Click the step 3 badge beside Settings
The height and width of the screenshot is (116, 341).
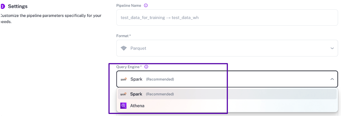(2, 6)
